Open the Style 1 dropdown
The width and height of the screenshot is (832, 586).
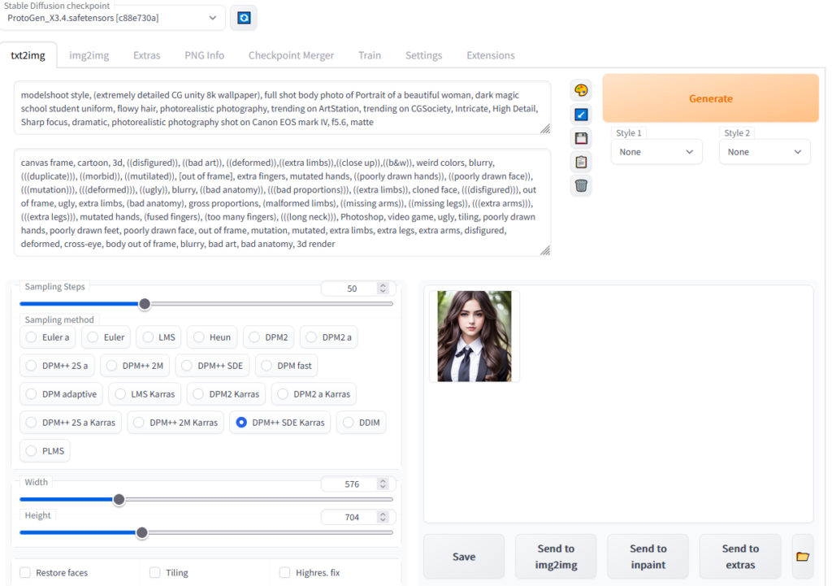656,151
